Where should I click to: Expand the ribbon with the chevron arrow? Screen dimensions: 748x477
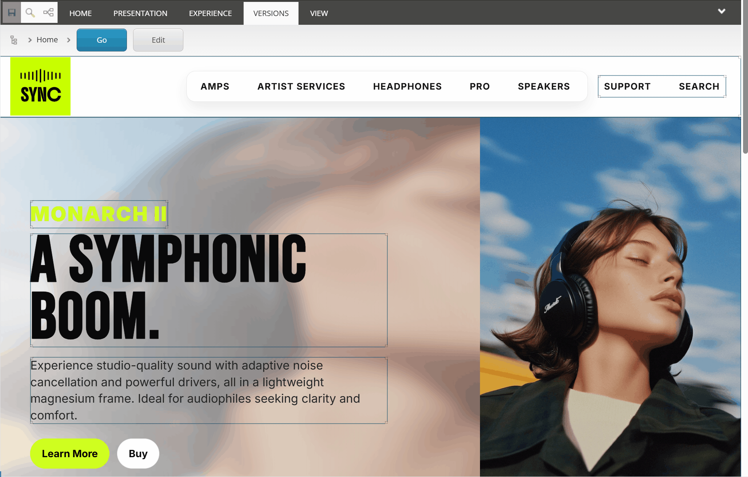tap(721, 11)
